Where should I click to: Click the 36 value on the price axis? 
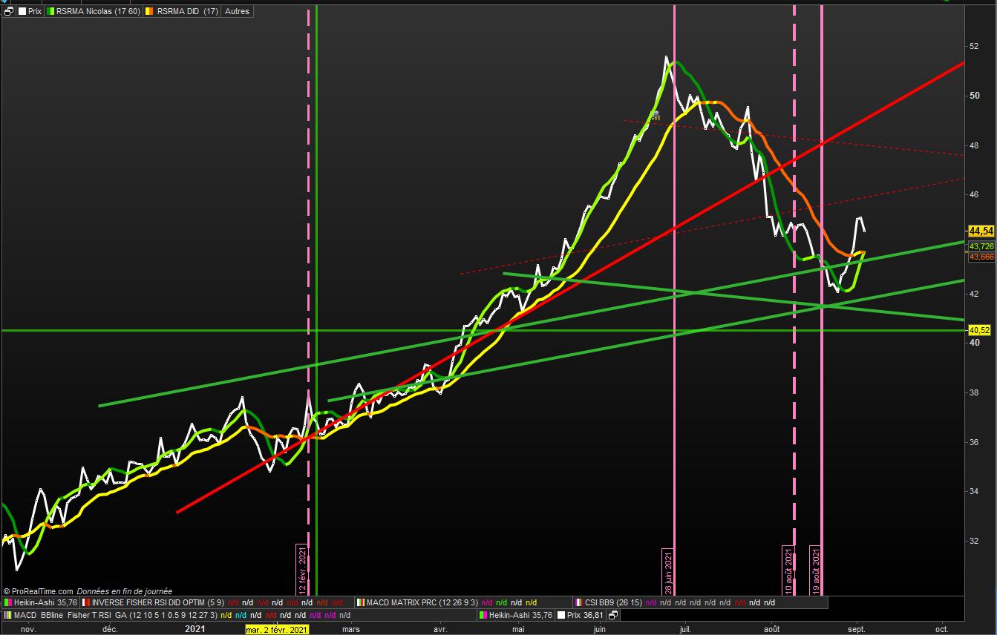coord(973,442)
